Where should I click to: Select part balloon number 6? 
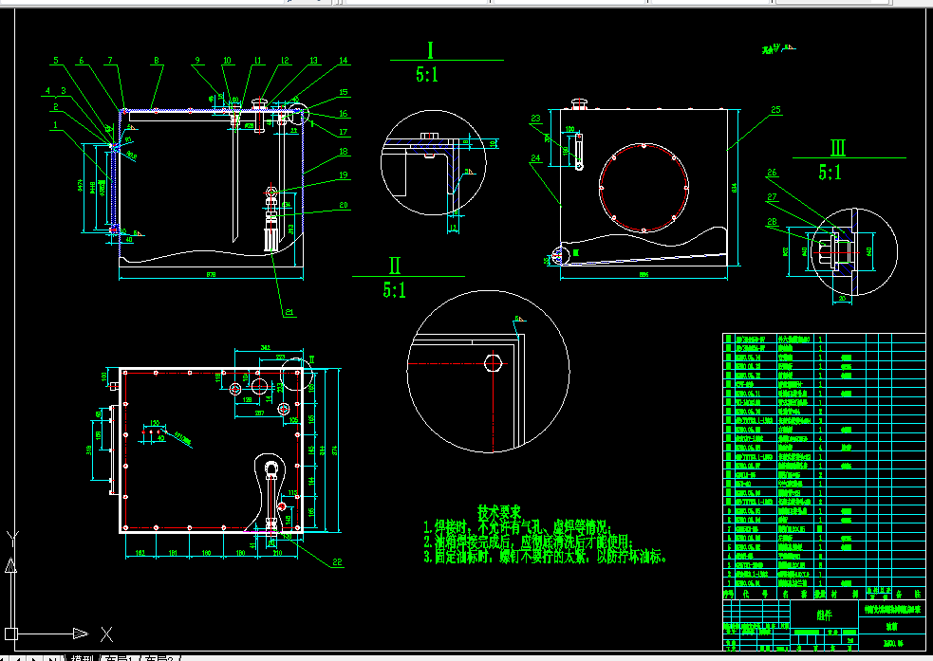(82, 60)
